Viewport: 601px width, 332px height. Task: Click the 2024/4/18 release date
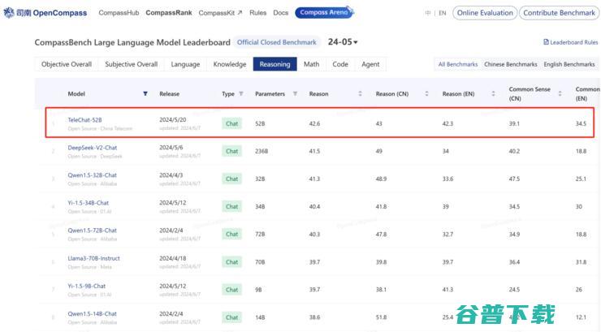(172, 258)
